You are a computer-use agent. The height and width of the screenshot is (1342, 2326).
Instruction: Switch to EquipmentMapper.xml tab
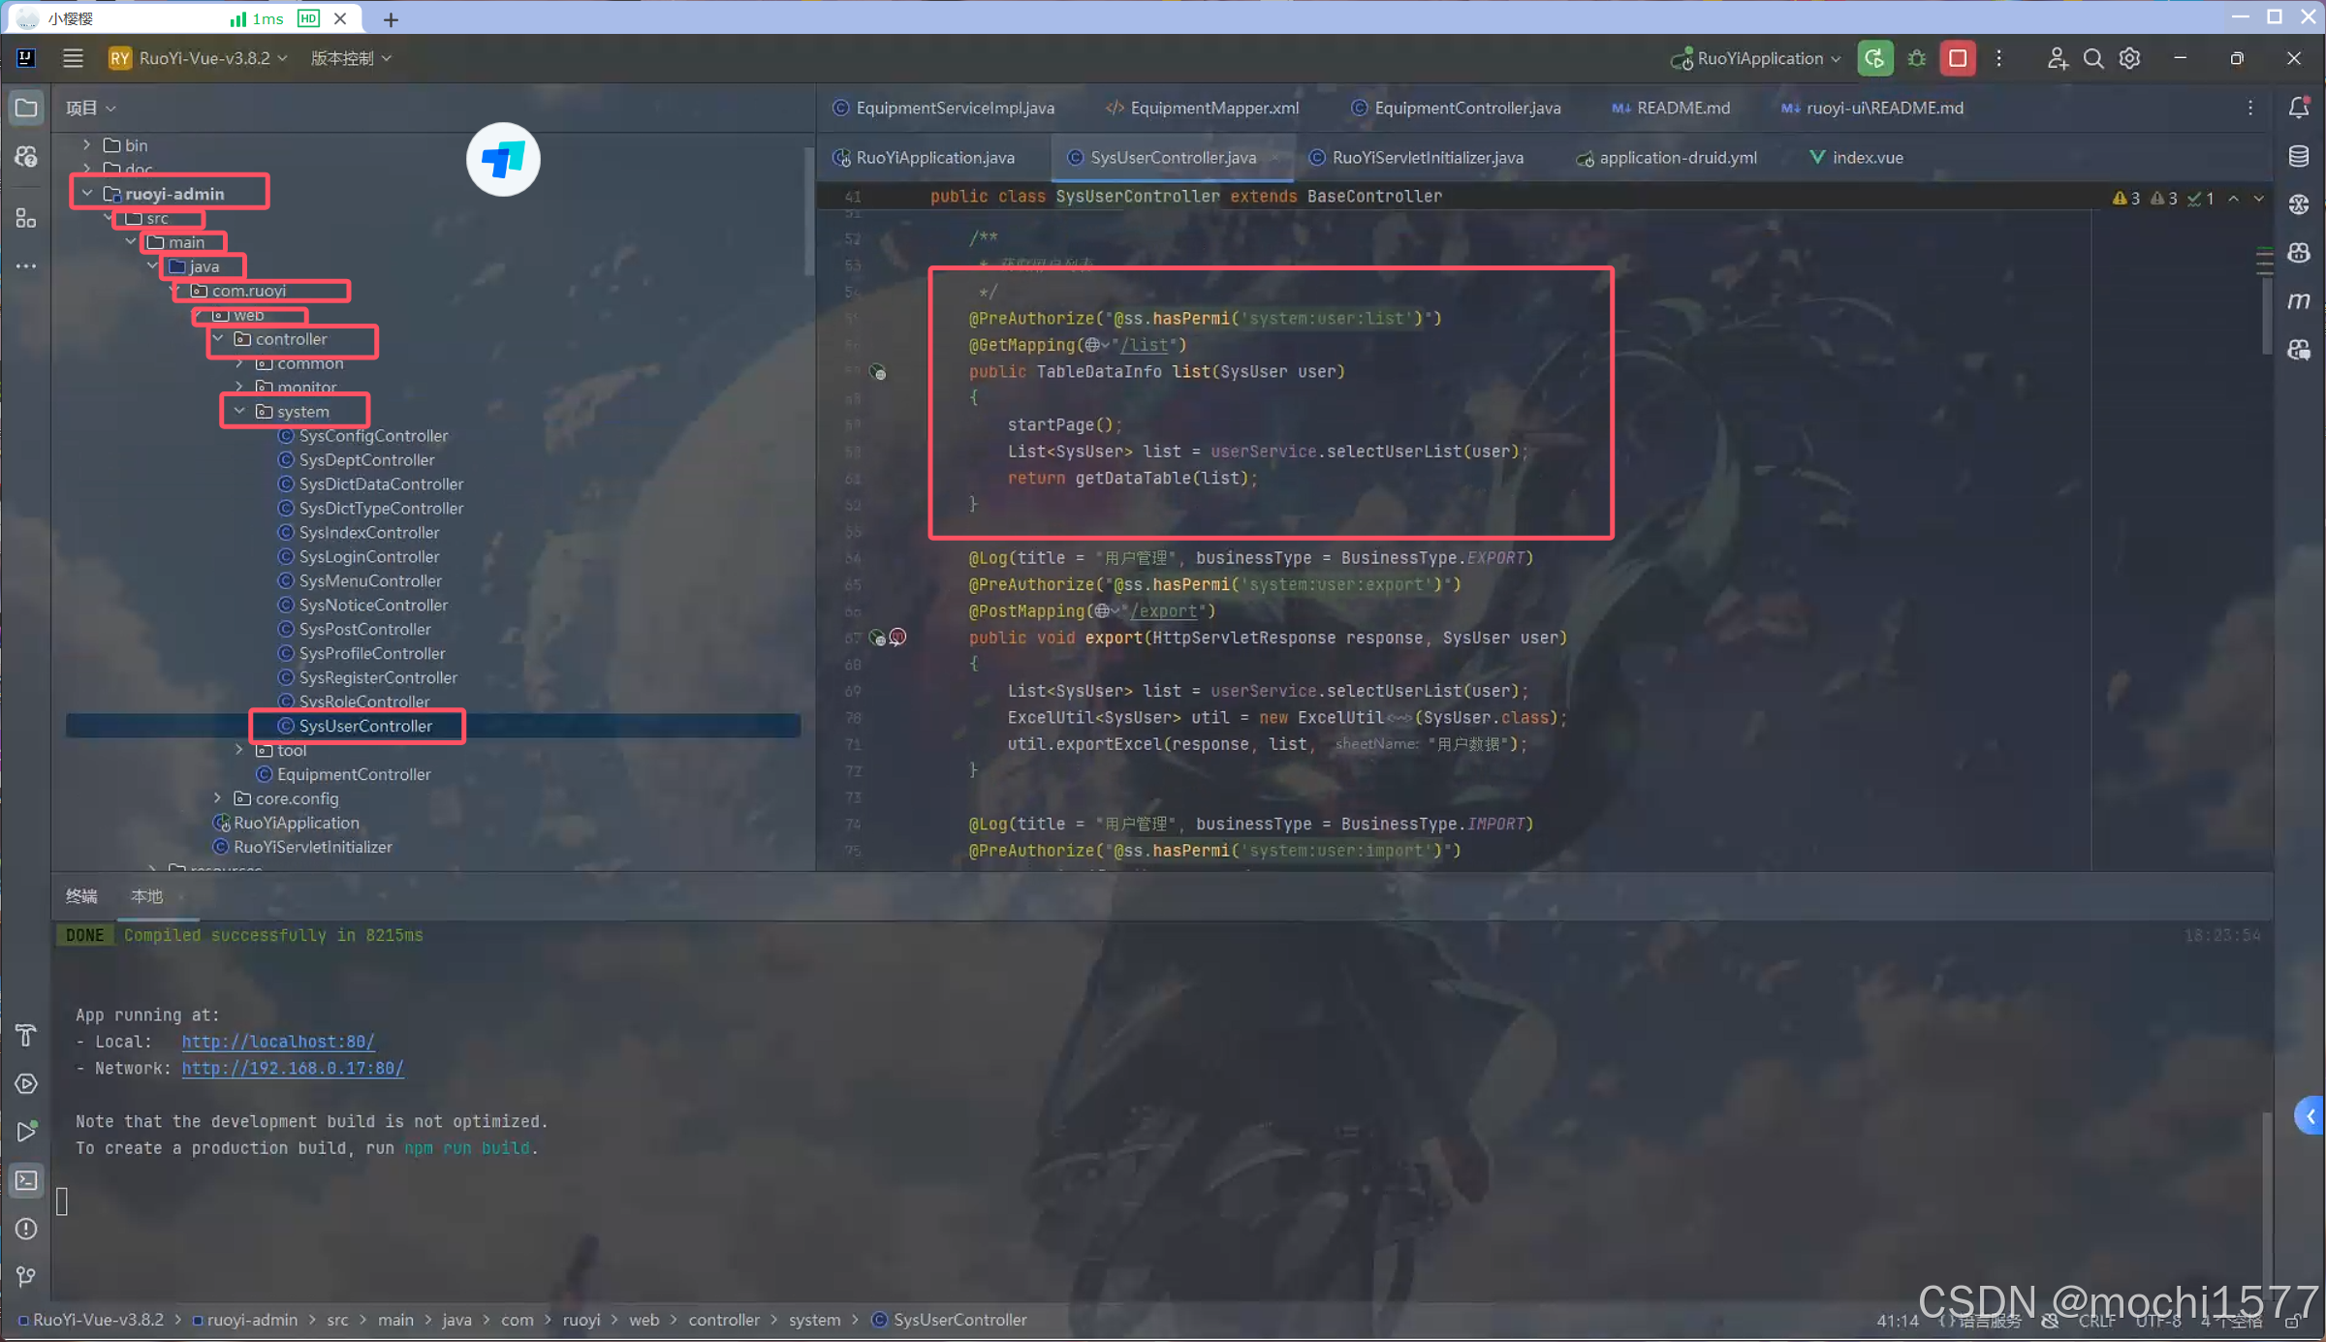tap(1213, 108)
